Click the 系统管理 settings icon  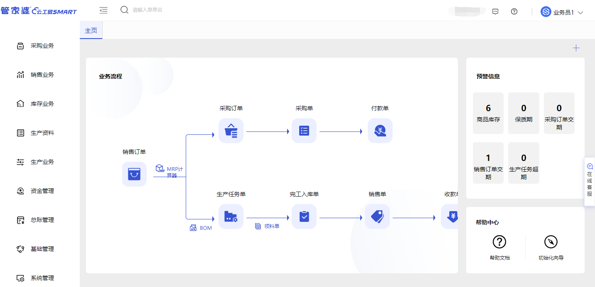20,278
